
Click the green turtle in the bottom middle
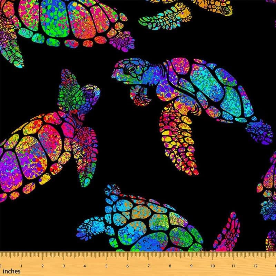tap(148, 221)
